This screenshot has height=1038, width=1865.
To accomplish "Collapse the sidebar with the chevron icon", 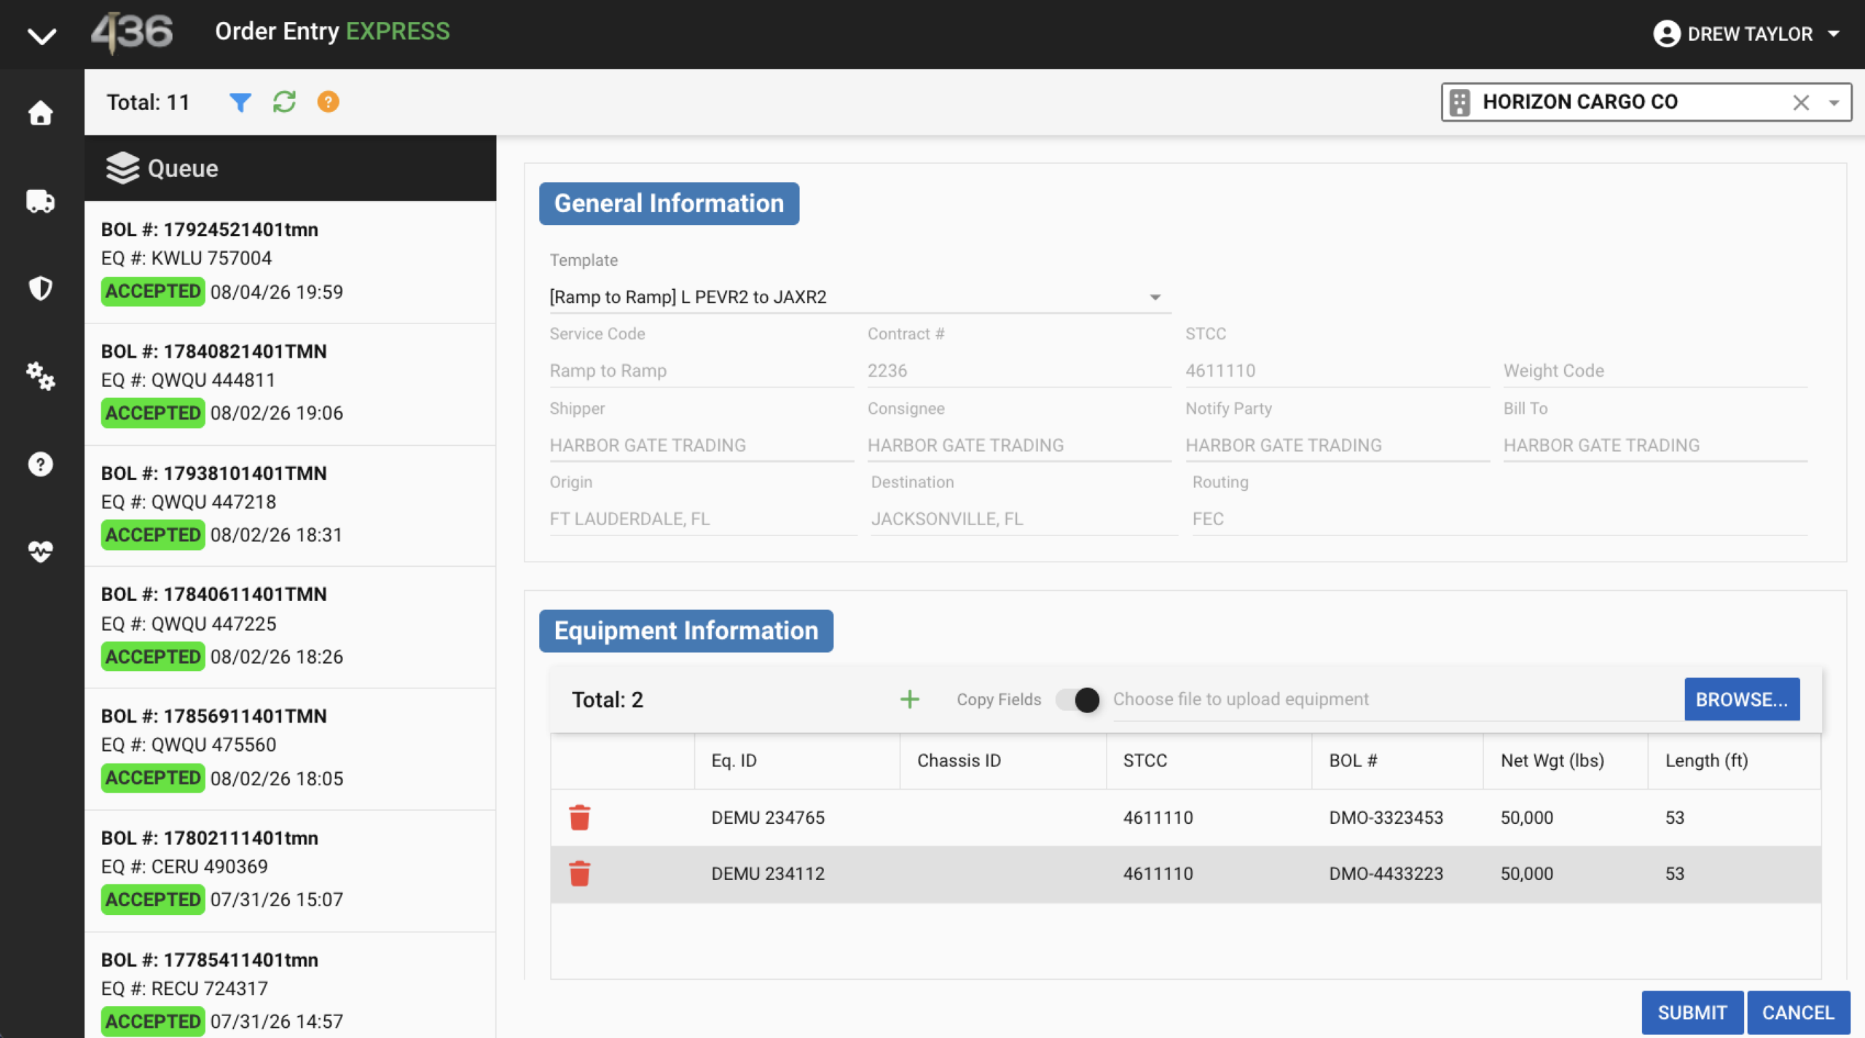I will click(x=42, y=35).
